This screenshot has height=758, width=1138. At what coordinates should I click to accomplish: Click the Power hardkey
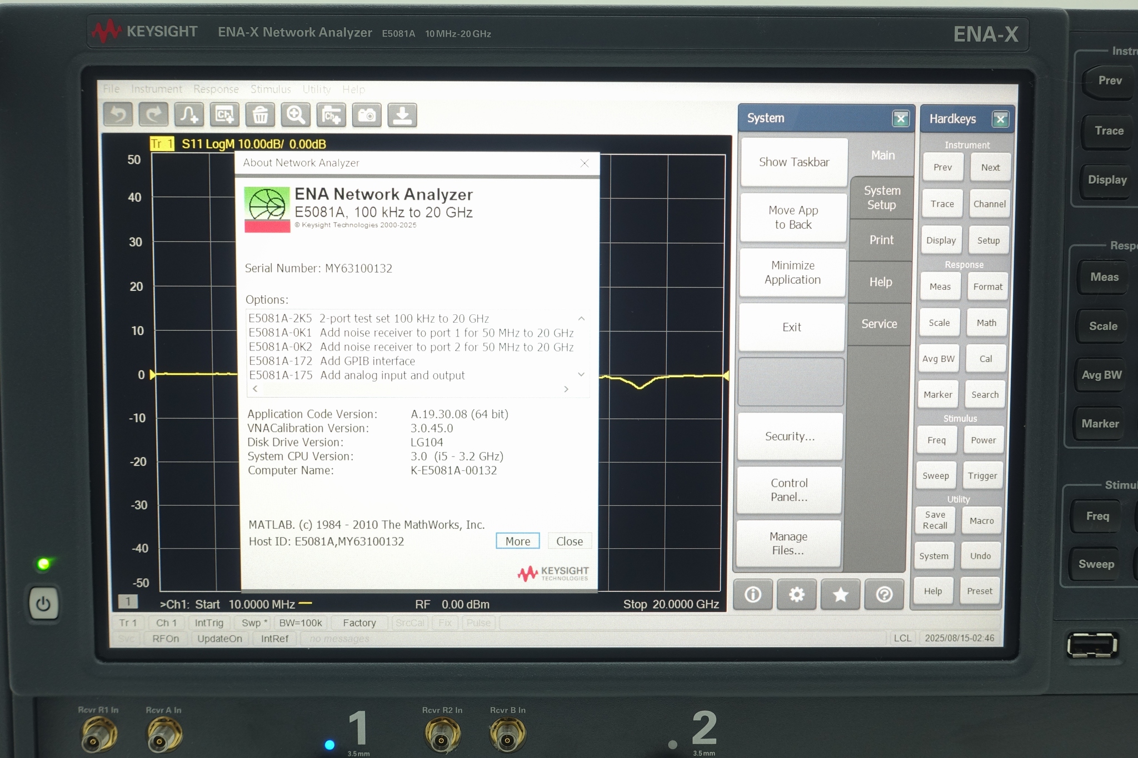pos(984,440)
